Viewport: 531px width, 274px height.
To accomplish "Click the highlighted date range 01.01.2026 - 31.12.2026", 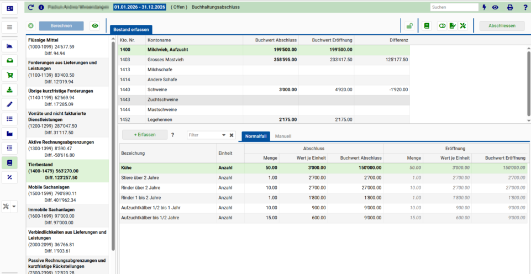I will click(x=140, y=7).
